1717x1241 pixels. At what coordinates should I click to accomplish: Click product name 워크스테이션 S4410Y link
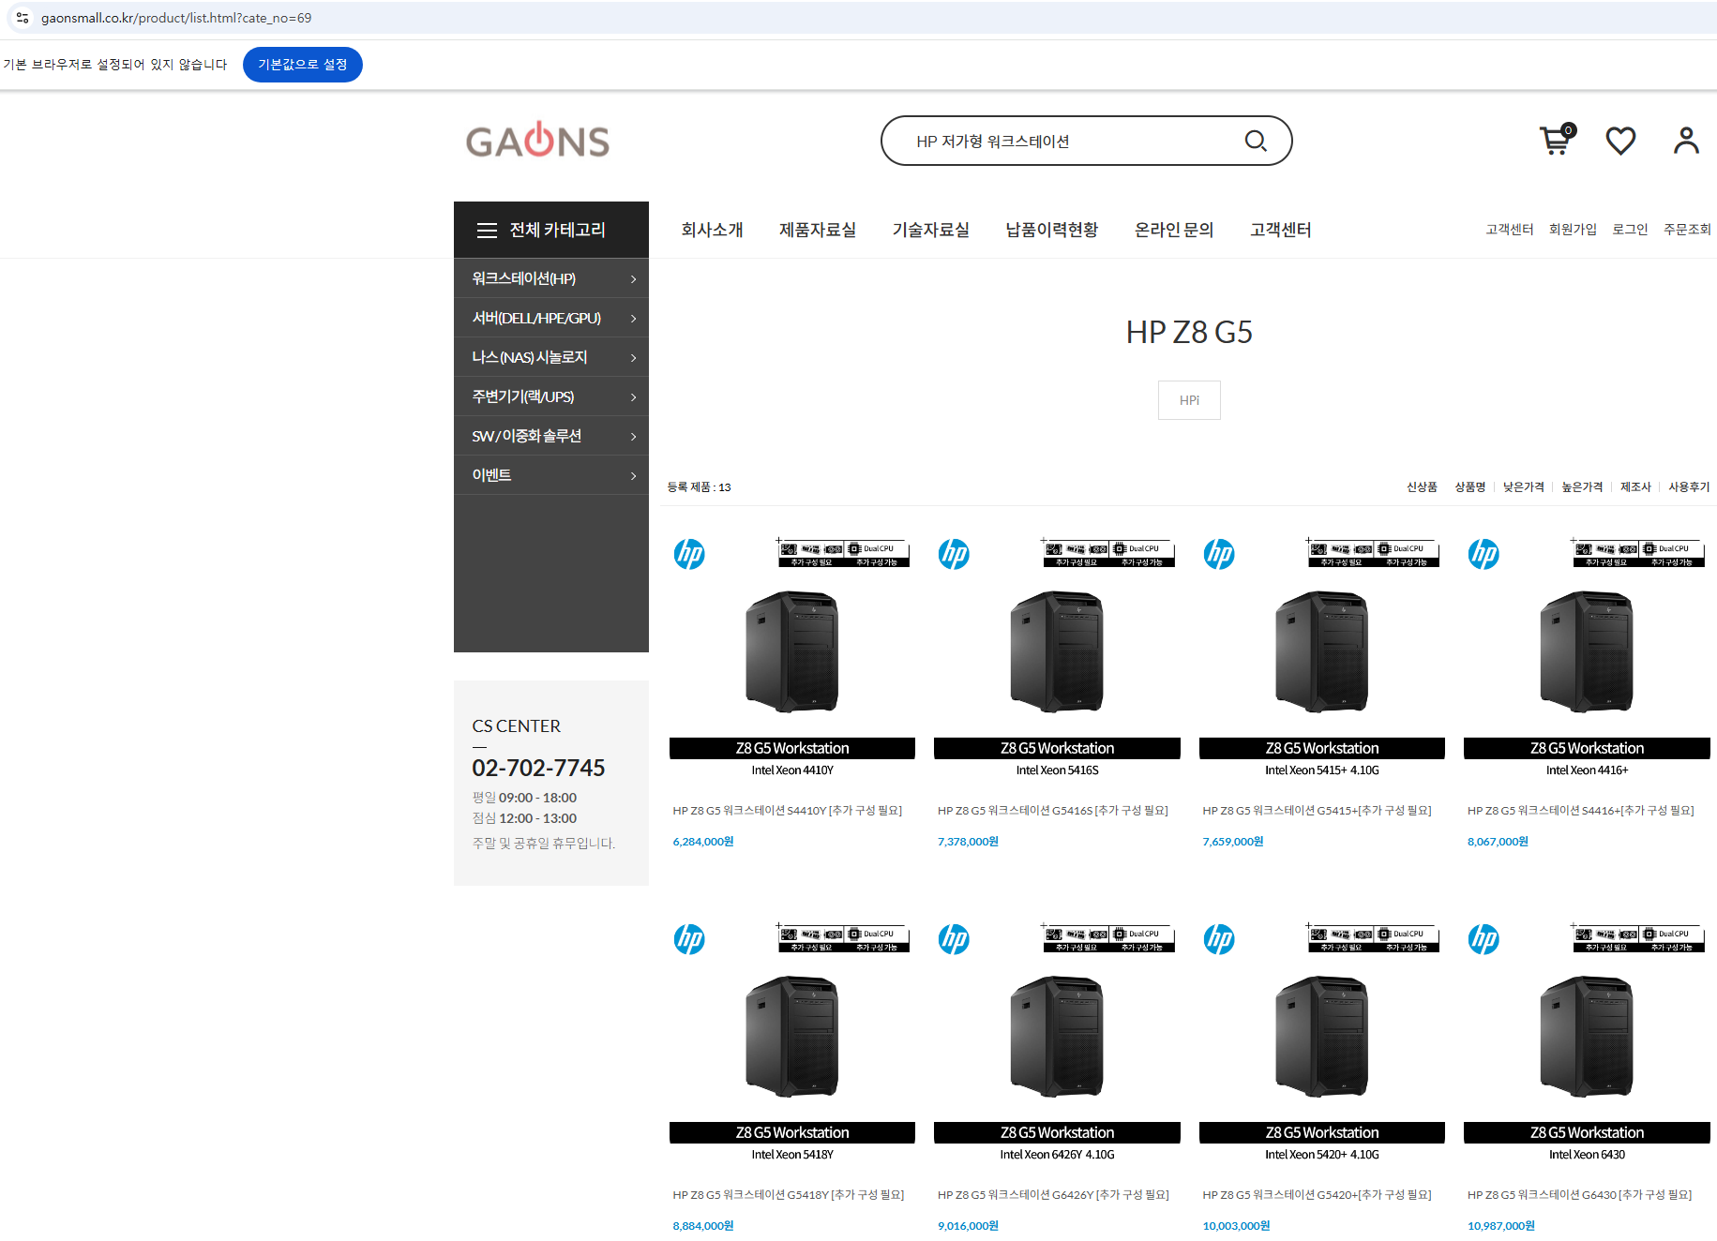tap(788, 811)
